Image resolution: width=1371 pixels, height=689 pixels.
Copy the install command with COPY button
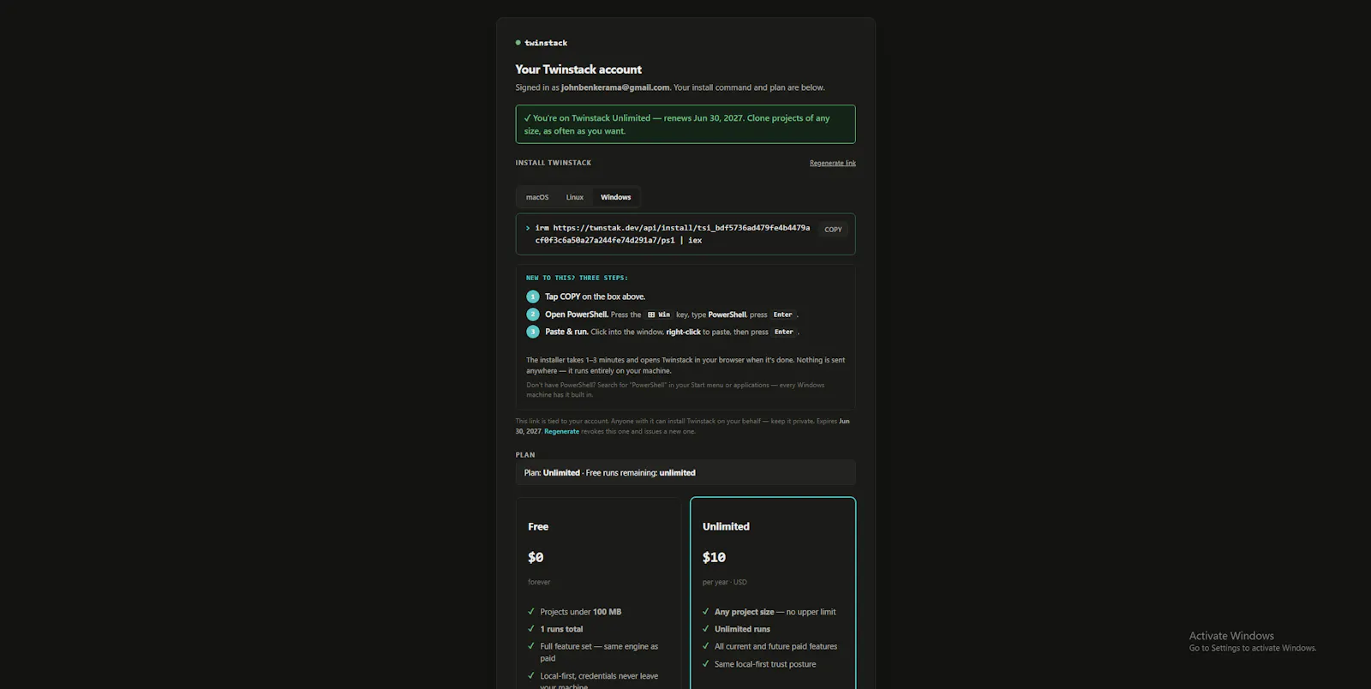[x=833, y=230]
